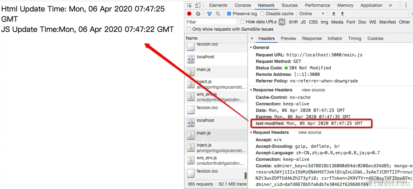
Task: Activate the inspect element picker icon
Action: click(190, 5)
